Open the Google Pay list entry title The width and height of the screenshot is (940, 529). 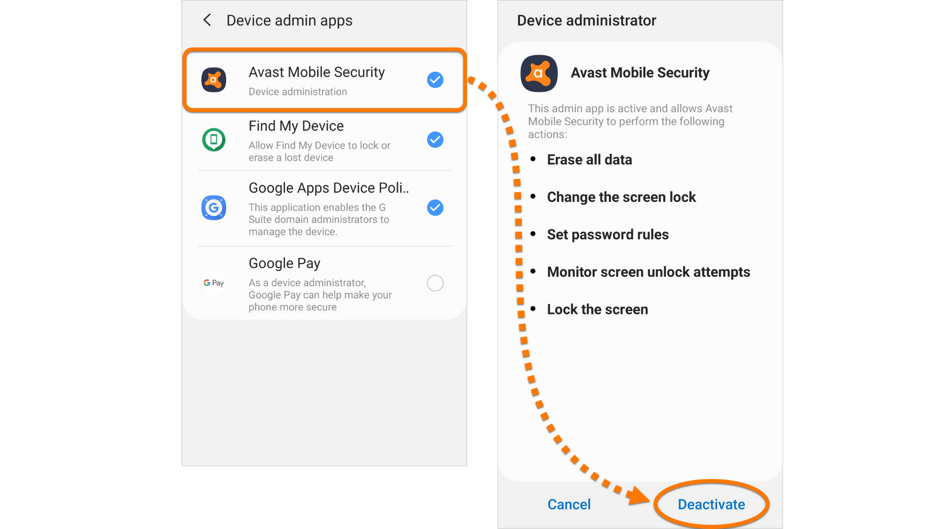click(284, 264)
